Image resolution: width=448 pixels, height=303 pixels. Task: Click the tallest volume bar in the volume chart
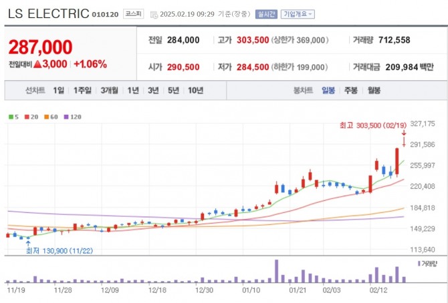click(276, 271)
